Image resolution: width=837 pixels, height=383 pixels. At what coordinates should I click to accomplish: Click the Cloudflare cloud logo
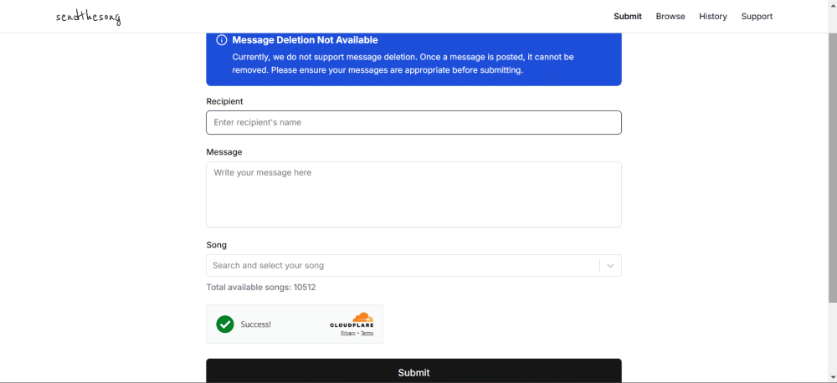point(361,318)
